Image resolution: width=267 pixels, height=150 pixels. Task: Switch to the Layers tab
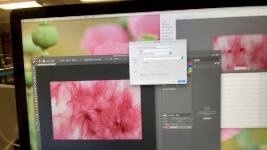tap(165, 115)
